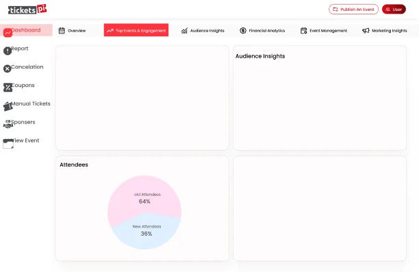
Task: Click the trending arrow icon in Top Events tab
Action: [x=110, y=31]
